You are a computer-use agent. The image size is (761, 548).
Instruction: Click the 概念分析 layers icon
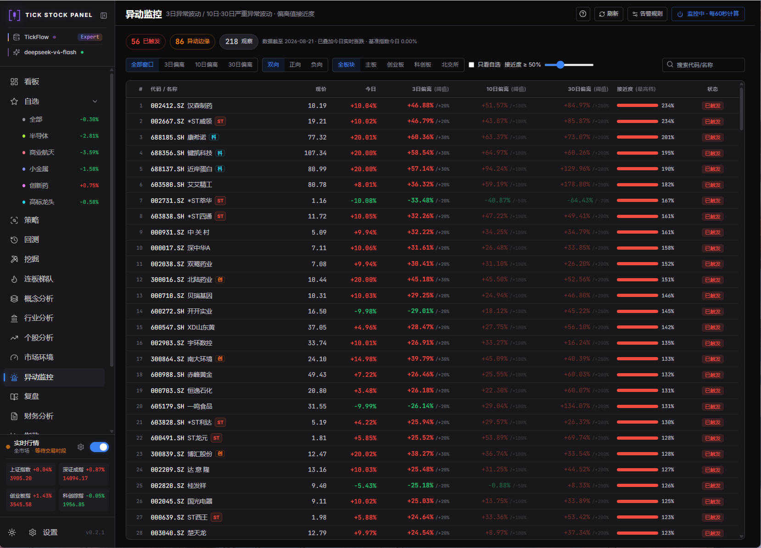tap(14, 299)
